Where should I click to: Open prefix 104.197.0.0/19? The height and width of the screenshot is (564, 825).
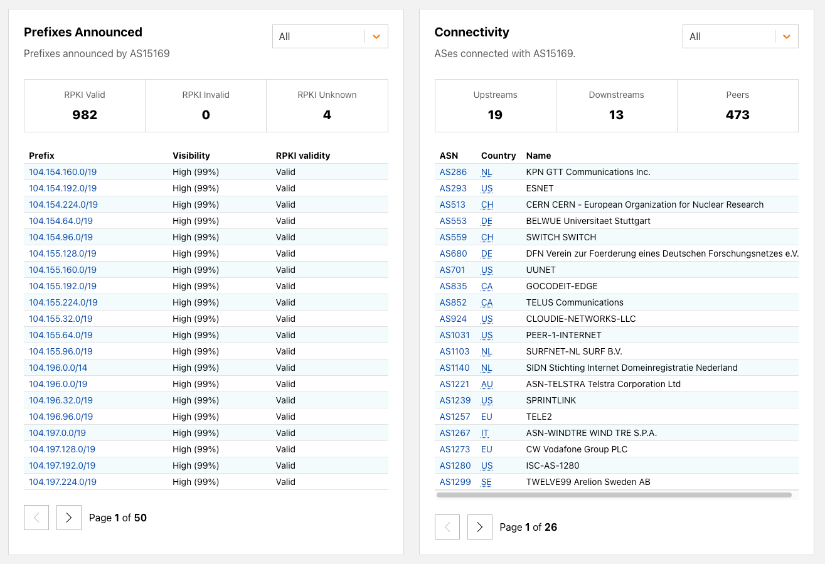(58, 433)
